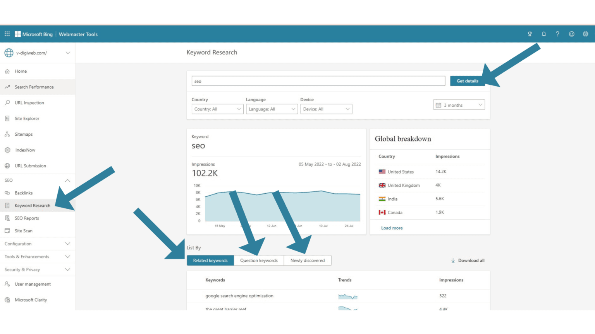The width and height of the screenshot is (595, 334).
Task: Open the Sitemaps section
Action: (24, 134)
